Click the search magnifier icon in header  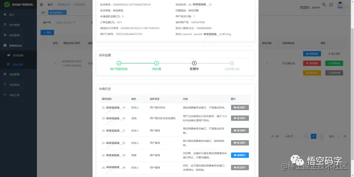[x=324, y=4]
